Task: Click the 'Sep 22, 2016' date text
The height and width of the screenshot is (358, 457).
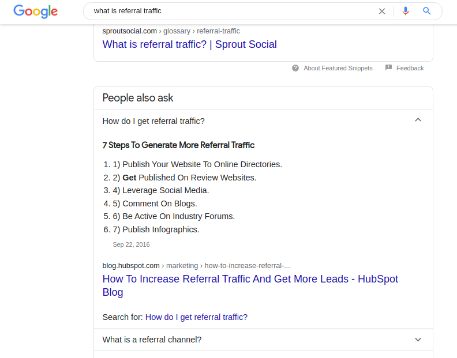Action: tap(131, 244)
